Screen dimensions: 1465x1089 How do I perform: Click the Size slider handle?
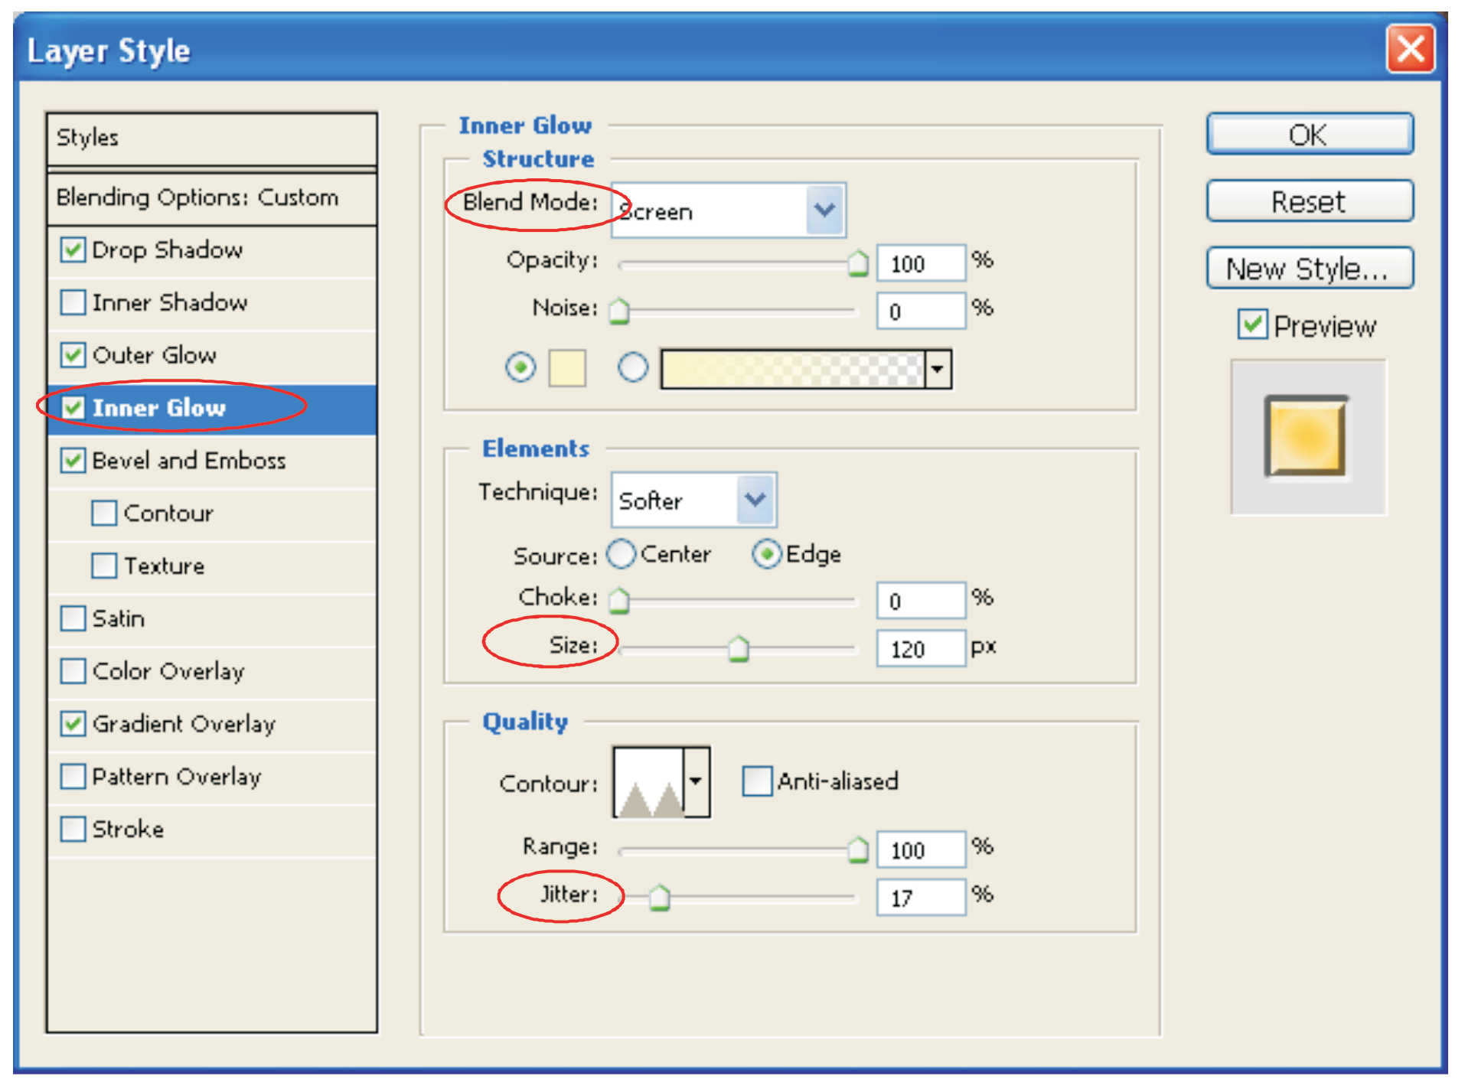(x=738, y=649)
